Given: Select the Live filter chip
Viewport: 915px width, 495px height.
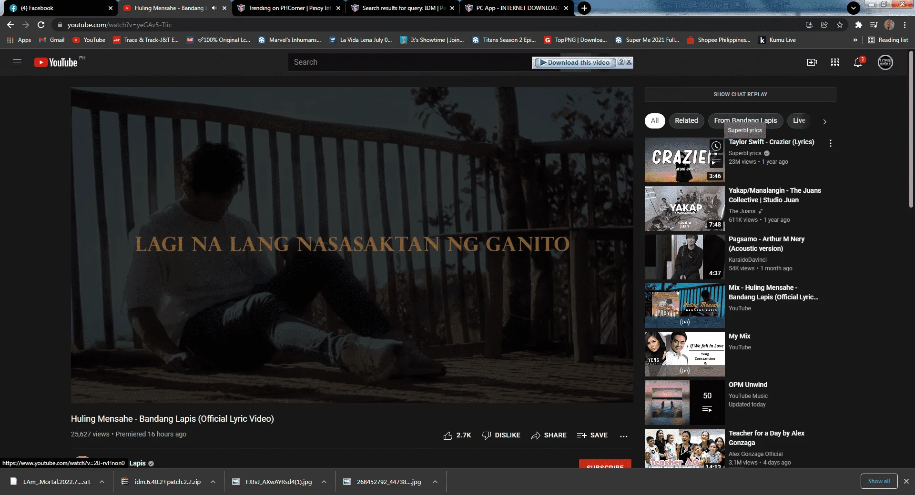Looking at the screenshot, I should click(799, 121).
